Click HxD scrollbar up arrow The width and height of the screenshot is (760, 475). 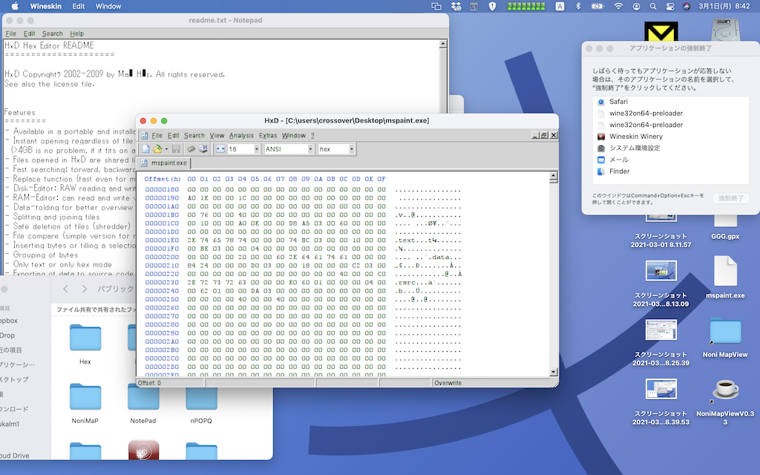coord(554,175)
